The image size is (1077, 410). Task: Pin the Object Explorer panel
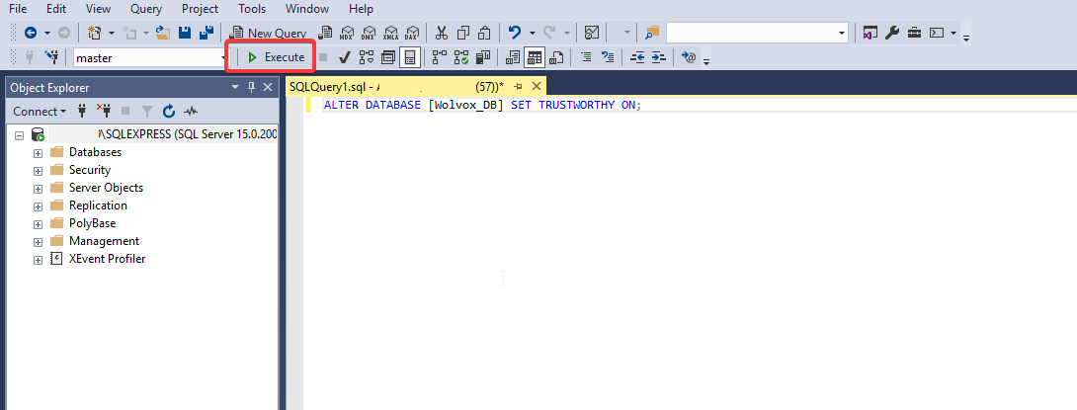tap(251, 88)
